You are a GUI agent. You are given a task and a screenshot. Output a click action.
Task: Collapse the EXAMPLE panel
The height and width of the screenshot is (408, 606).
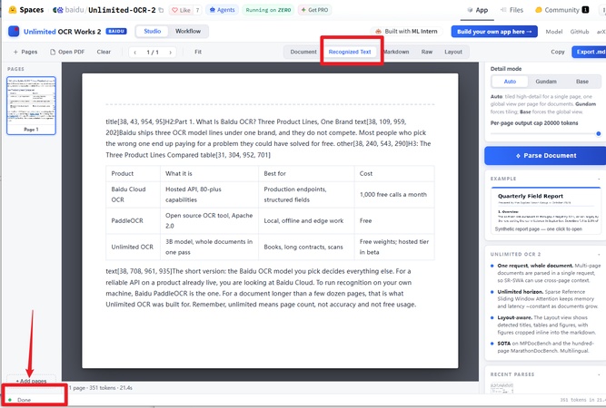pos(599,179)
